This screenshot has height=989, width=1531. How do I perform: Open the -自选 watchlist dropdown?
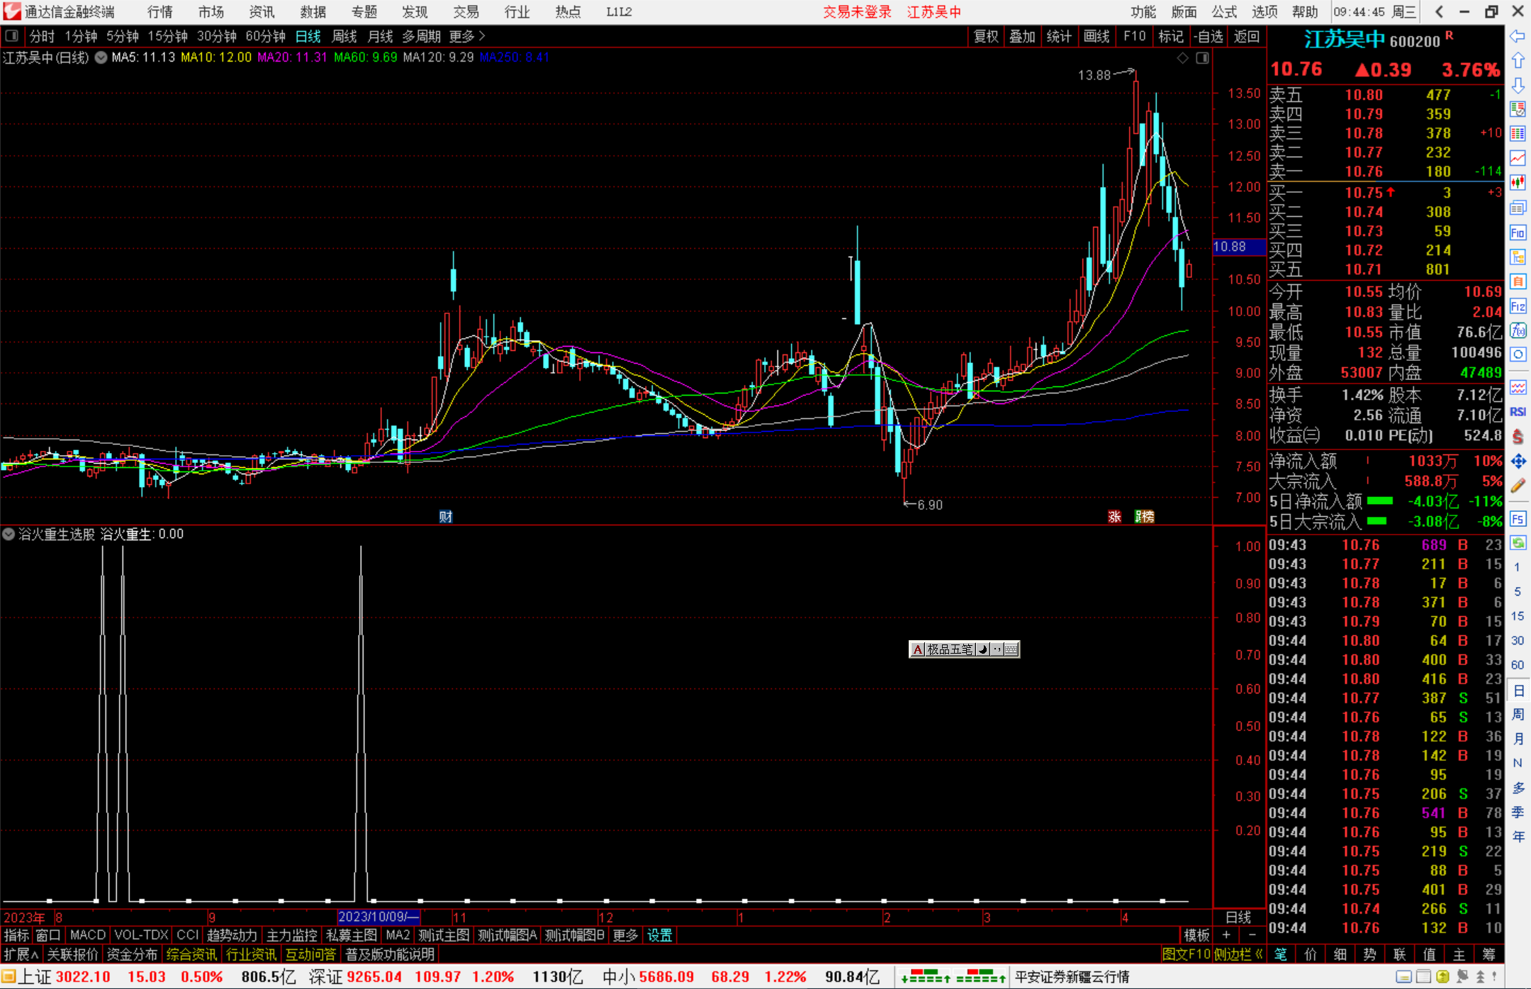point(1208,36)
